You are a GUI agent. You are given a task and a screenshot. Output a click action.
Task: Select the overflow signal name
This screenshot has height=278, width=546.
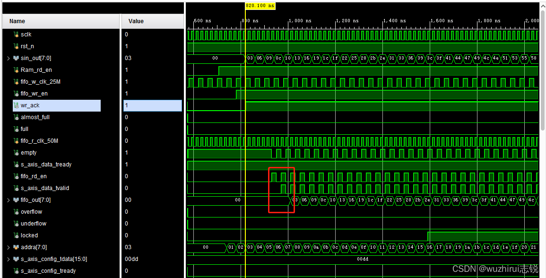[x=31, y=212]
